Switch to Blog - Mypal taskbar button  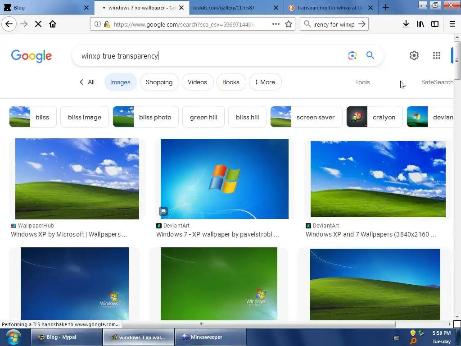click(x=67, y=337)
